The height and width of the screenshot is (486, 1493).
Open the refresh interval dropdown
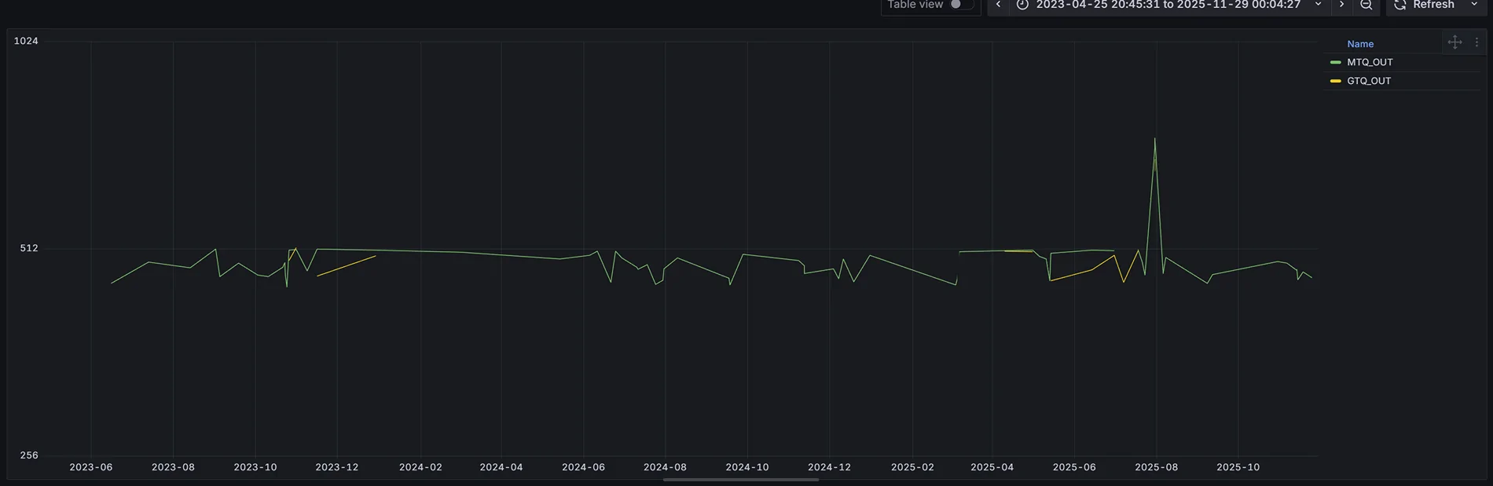[x=1474, y=5]
